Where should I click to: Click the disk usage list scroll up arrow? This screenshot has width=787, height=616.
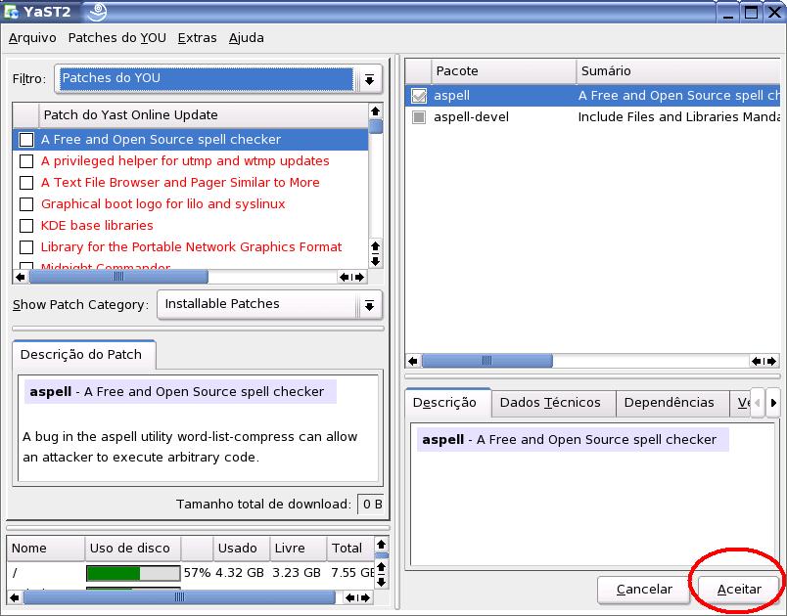[381, 545]
